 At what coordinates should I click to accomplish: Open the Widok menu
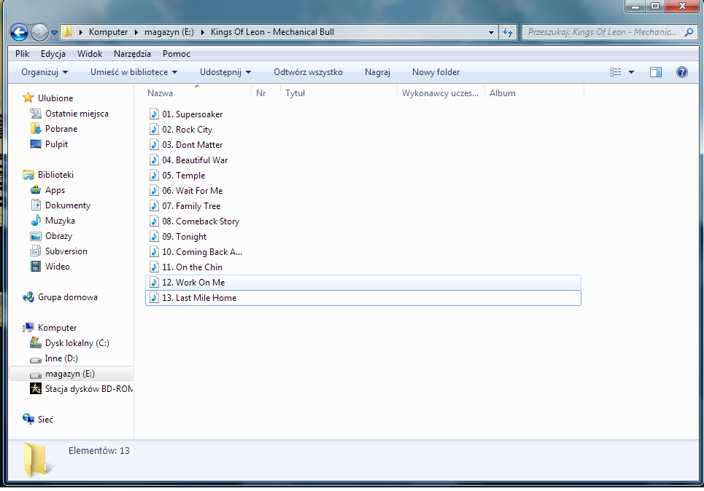(90, 54)
